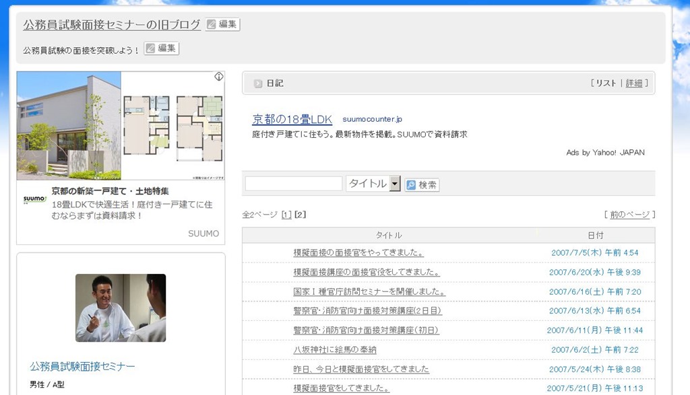Click the blog title 公務員試験面接セミナーの旧ブログ
Viewport: 690px width, 395px height.
[x=112, y=25]
